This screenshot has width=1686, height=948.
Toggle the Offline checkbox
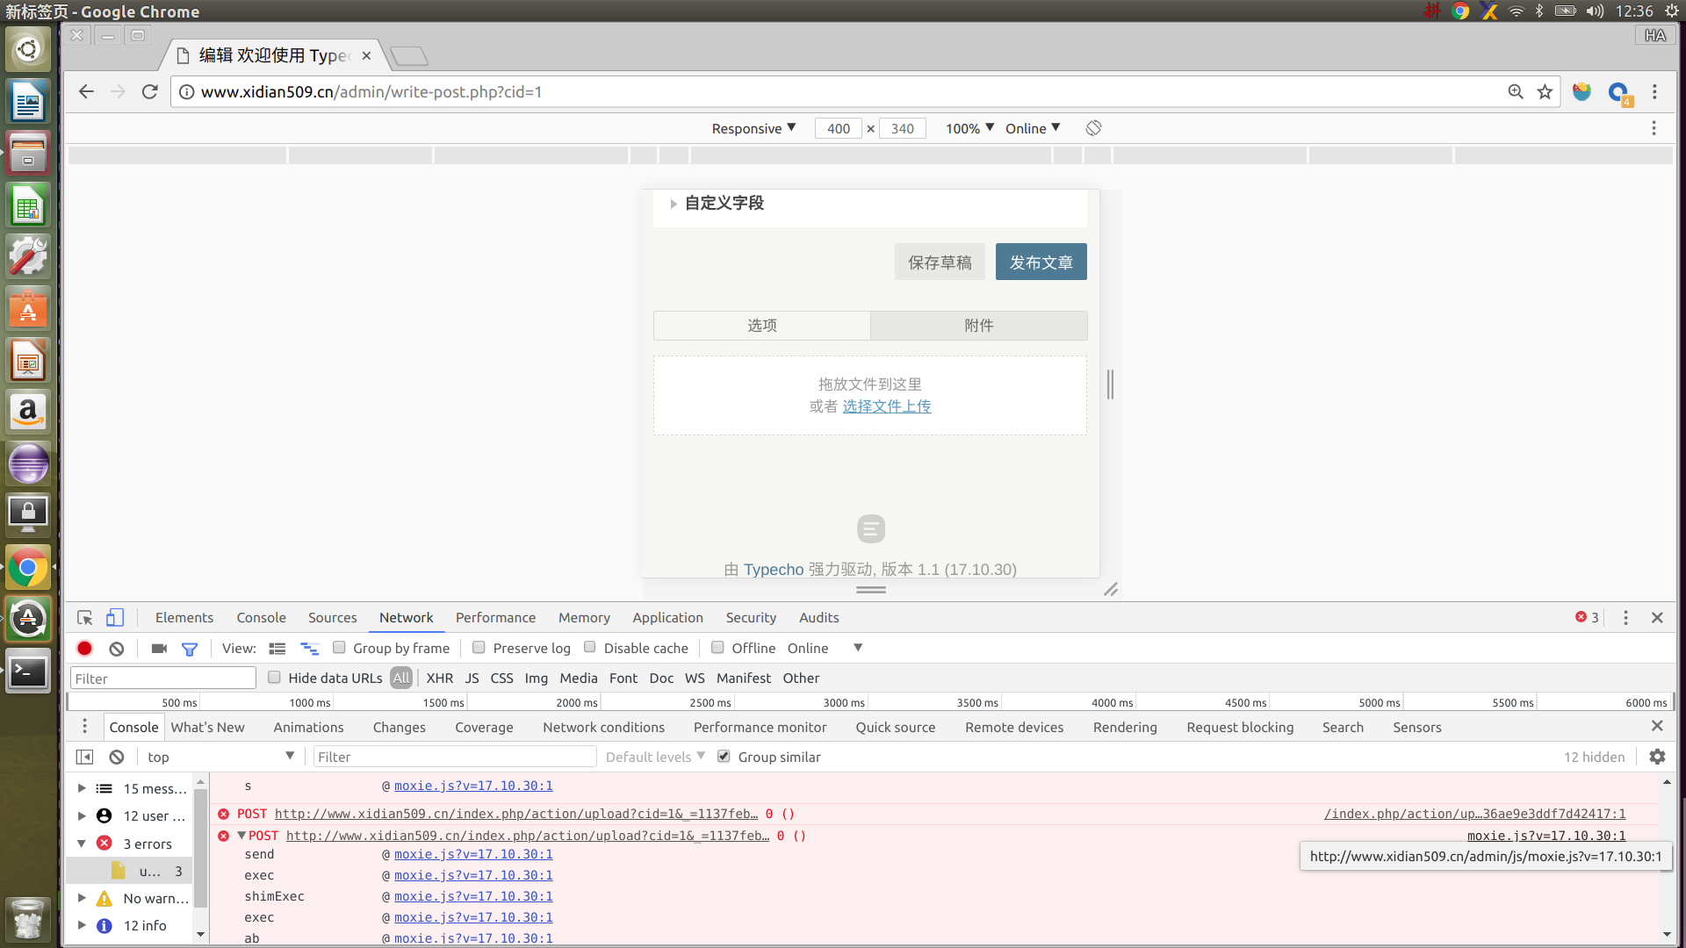(x=717, y=648)
